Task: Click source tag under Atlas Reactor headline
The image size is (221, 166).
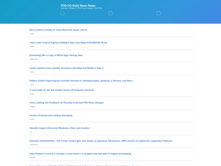Action: click(x=33, y=157)
